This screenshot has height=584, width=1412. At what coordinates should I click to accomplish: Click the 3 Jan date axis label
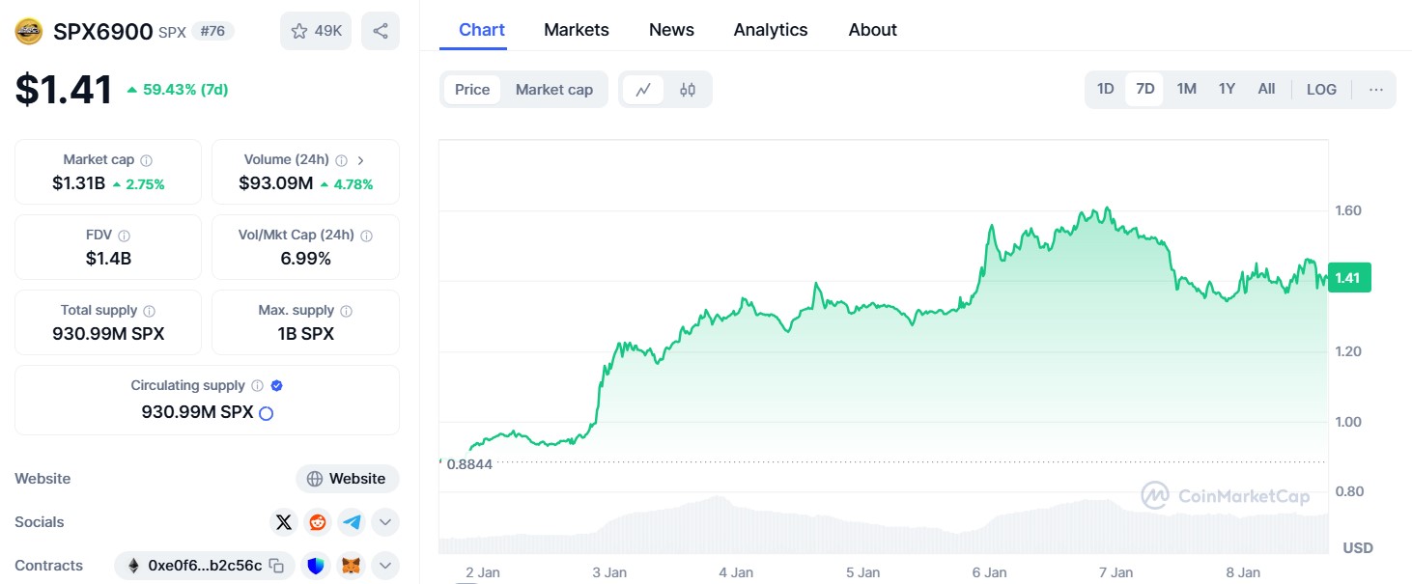point(609,572)
